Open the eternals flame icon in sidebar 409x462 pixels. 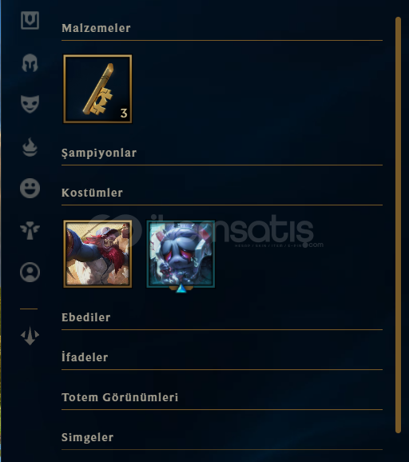coord(30,147)
